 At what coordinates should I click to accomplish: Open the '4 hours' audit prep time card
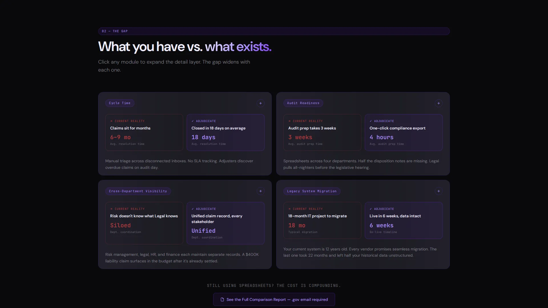point(404,133)
